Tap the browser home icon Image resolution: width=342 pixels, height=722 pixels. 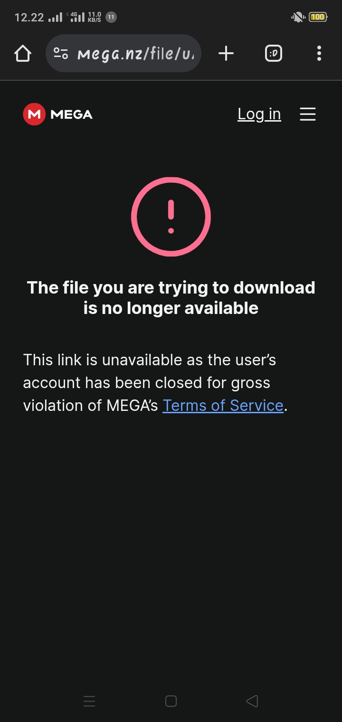coord(23,53)
